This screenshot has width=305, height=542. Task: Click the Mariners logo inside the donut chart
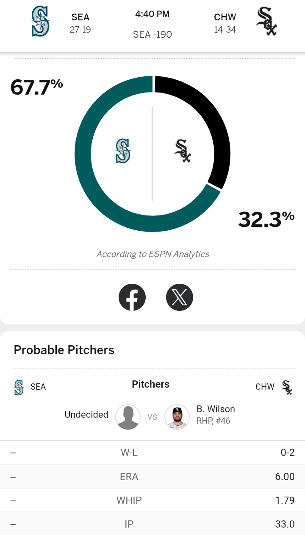123,151
